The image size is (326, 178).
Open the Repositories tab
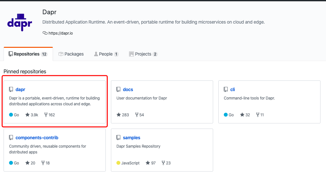[x=28, y=54]
